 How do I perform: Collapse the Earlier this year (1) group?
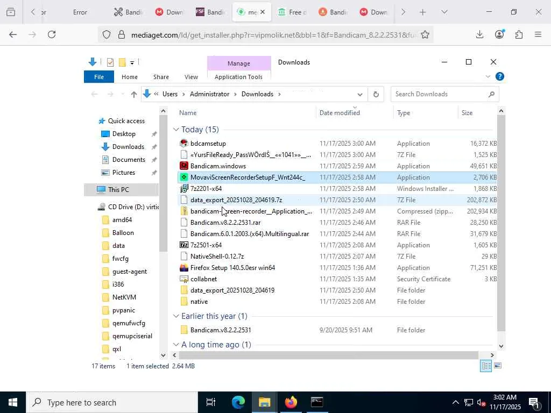176,316
